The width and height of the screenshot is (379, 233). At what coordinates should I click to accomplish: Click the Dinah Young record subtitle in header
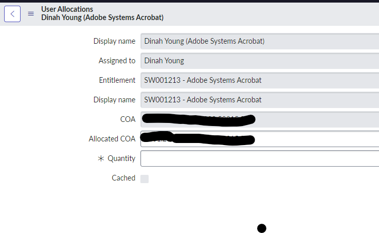[102, 17]
